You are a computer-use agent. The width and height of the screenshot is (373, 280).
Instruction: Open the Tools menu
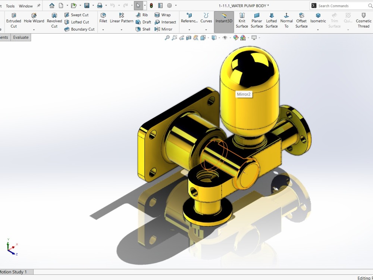10,6
